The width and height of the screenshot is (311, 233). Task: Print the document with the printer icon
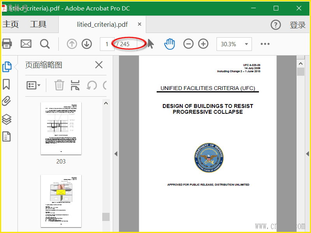click(x=7, y=44)
